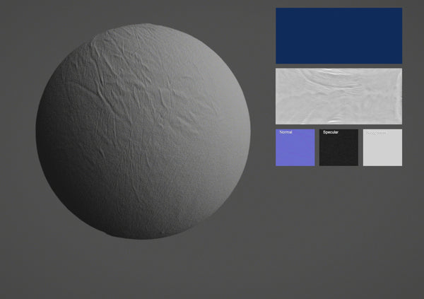Image resolution: width=424 pixels, height=299 pixels.
Task: Click the black fill of the Specular map
Action: 338,152
